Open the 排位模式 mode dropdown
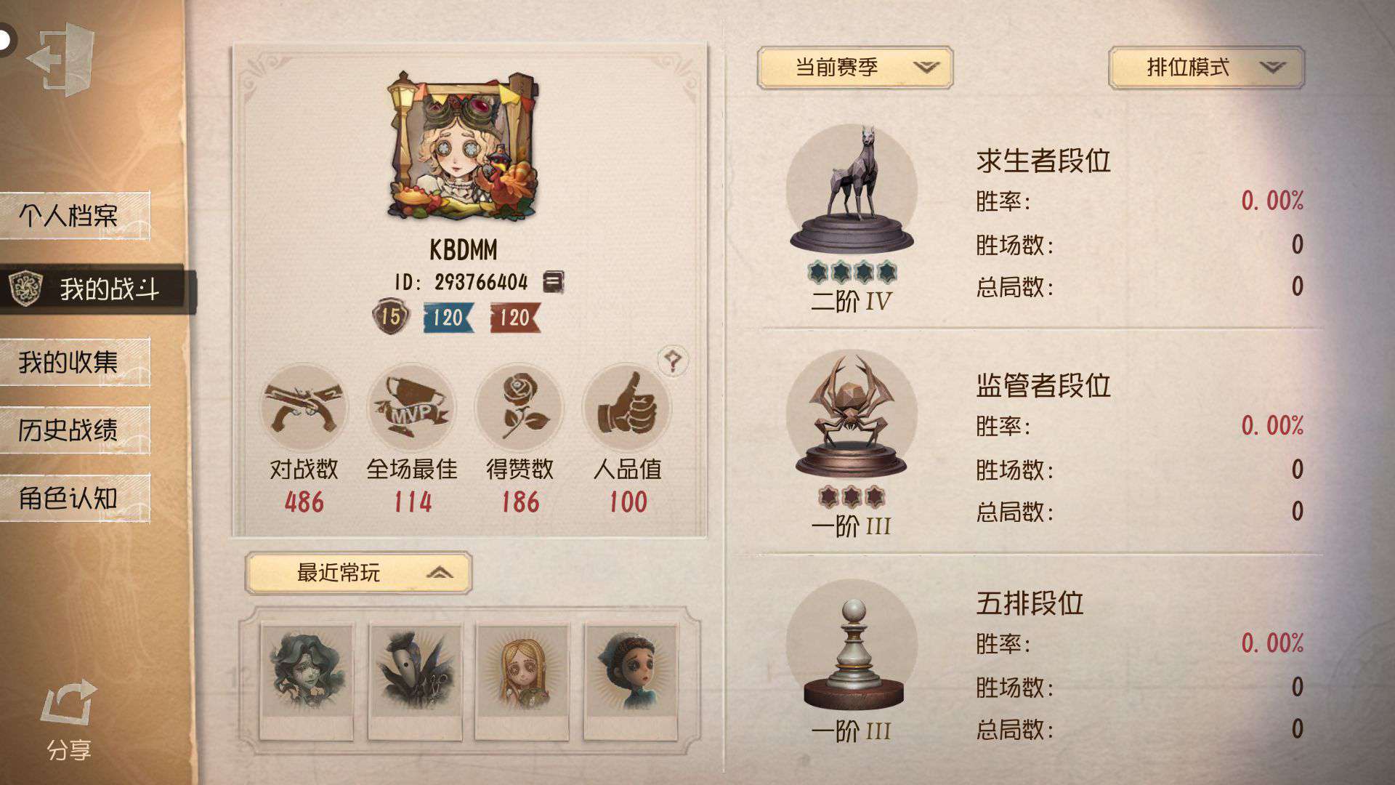 1206,68
